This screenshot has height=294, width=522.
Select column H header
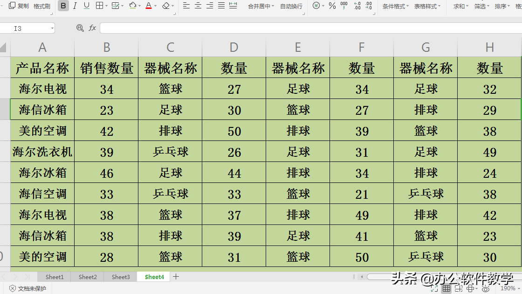(489, 47)
